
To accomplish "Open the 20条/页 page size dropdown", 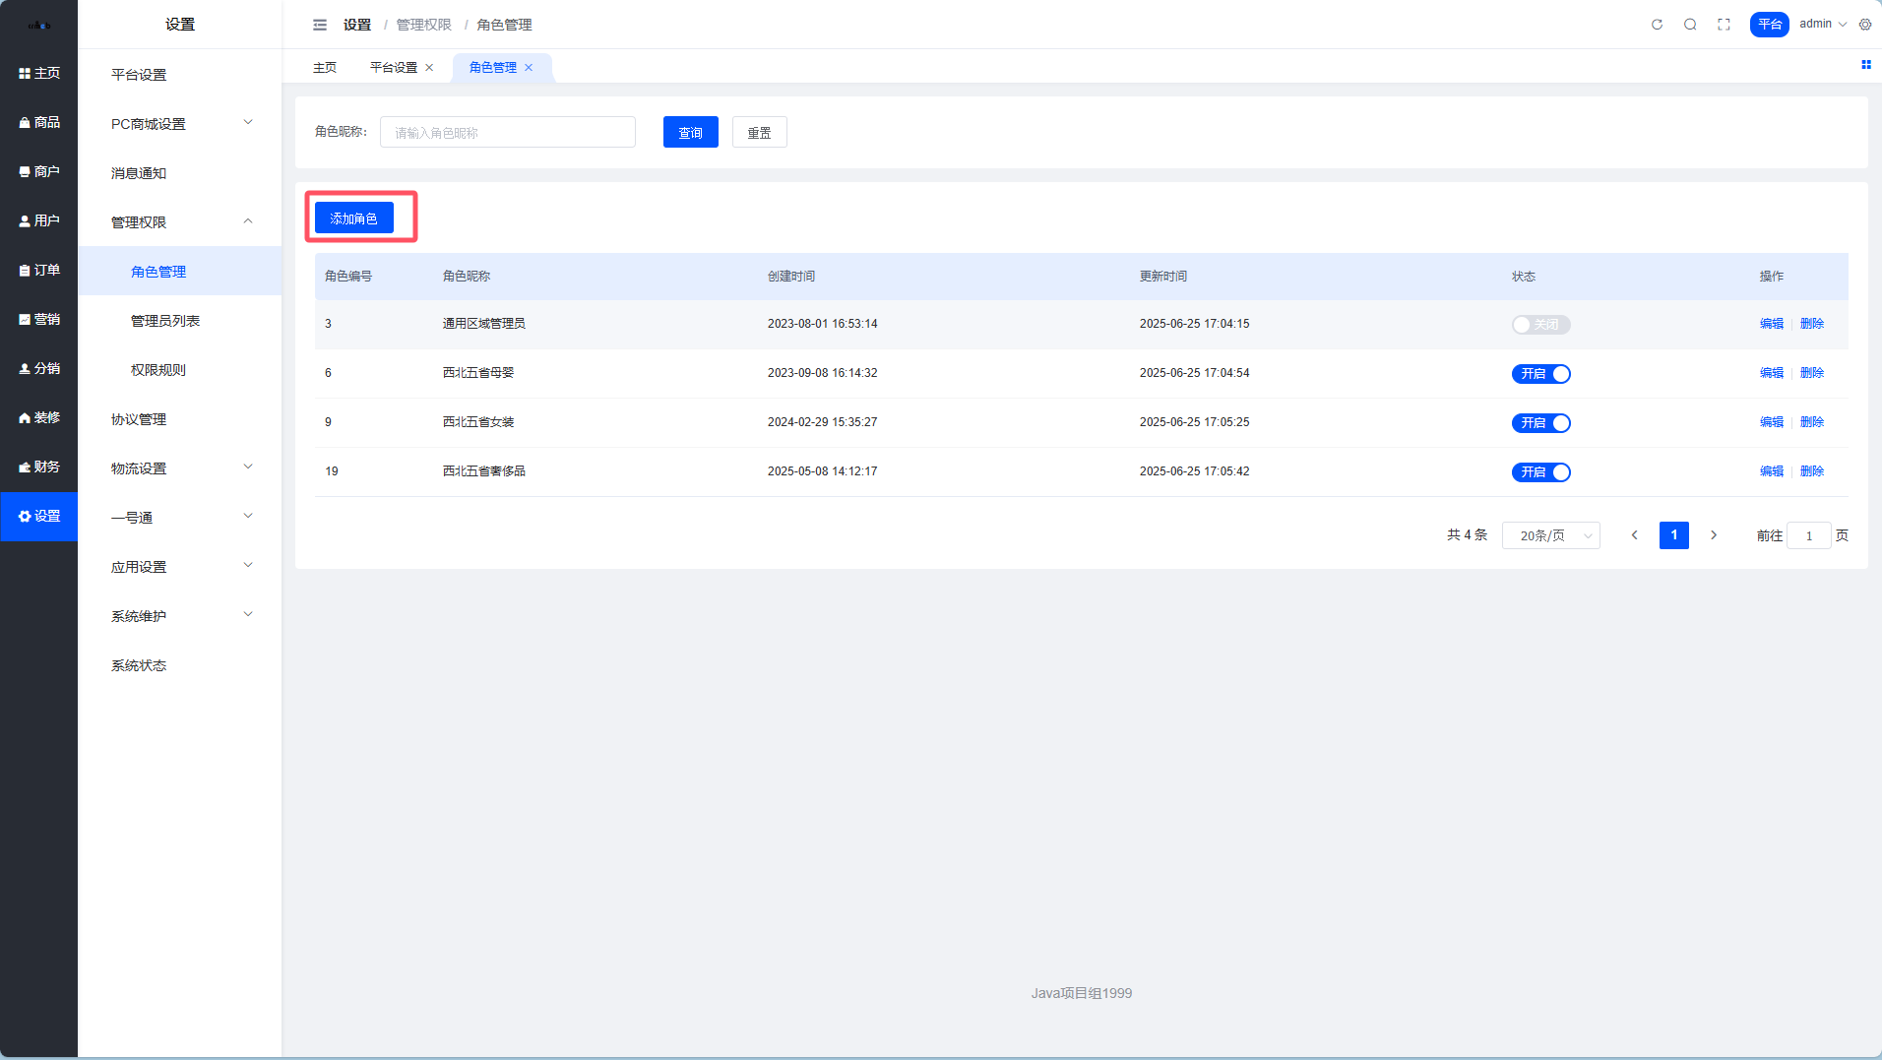I will point(1550,535).
